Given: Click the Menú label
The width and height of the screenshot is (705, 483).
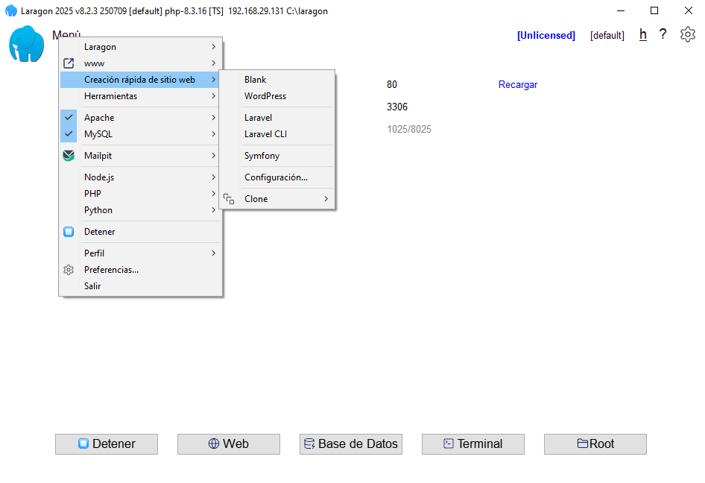Looking at the screenshot, I should point(66,34).
